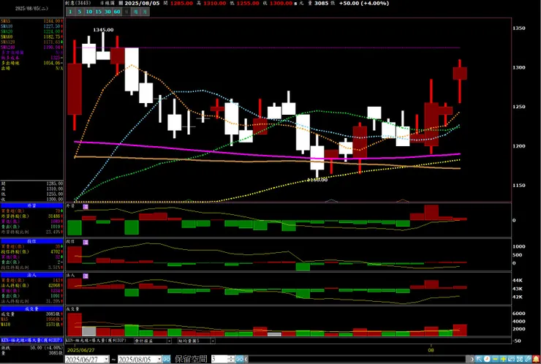Viewport: 541px width, 364px height.
Task: Click the 1160.00 low price label
Action: 317,180
